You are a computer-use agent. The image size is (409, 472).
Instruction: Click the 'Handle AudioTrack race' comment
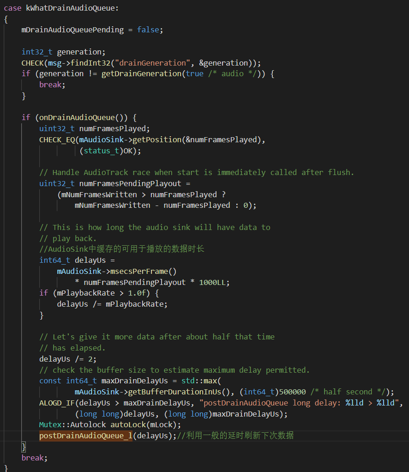197,172
